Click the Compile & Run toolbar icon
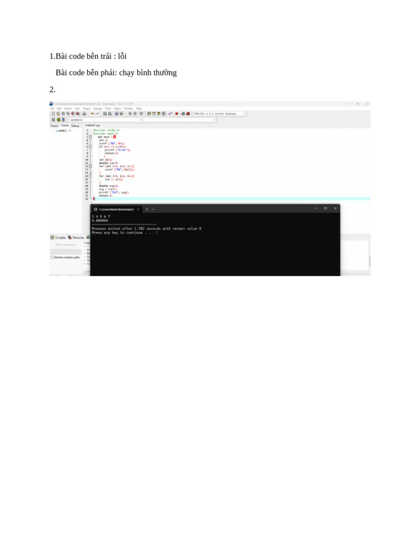 159,114
